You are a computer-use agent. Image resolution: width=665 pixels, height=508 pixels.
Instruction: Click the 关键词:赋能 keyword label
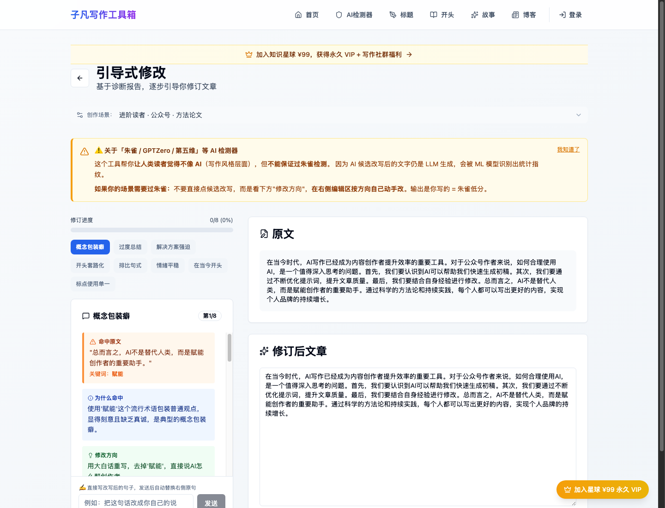point(106,374)
